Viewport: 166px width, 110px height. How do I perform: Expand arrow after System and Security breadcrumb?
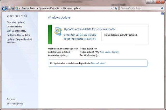coord(61,8)
